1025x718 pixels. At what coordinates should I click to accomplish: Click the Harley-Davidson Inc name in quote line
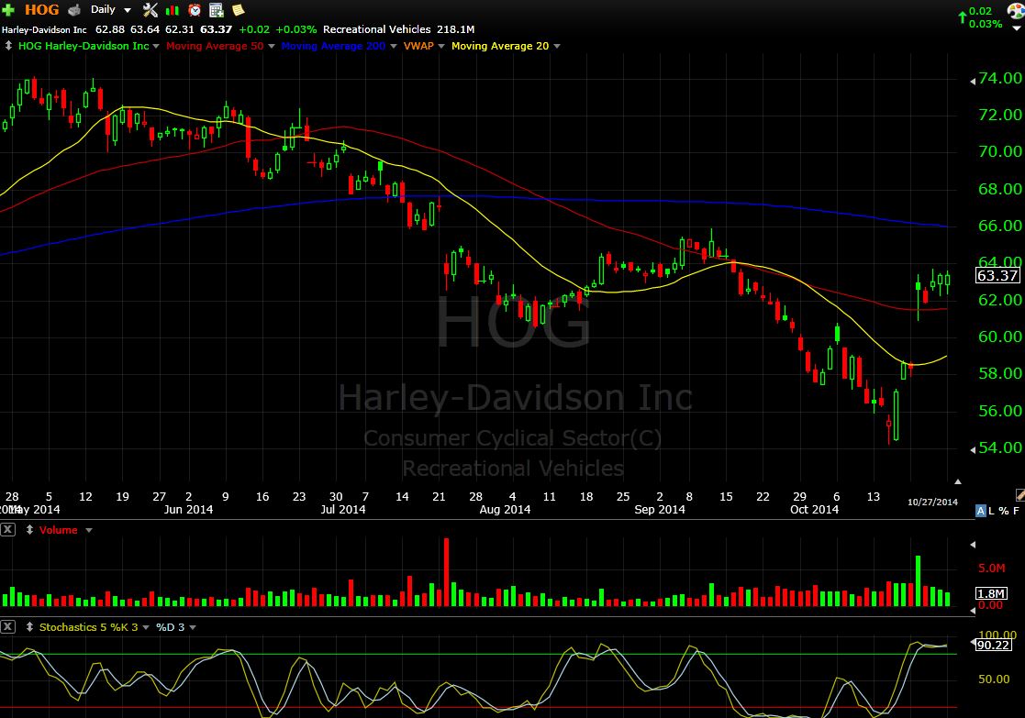44,29
